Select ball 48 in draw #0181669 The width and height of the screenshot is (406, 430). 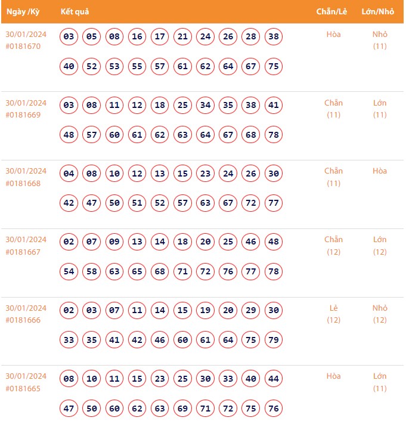click(x=69, y=135)
